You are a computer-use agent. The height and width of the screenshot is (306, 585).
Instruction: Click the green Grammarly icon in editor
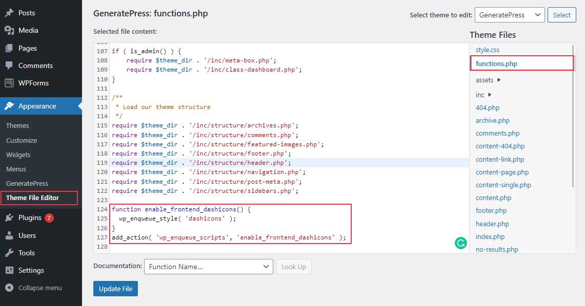coord(461,244)
